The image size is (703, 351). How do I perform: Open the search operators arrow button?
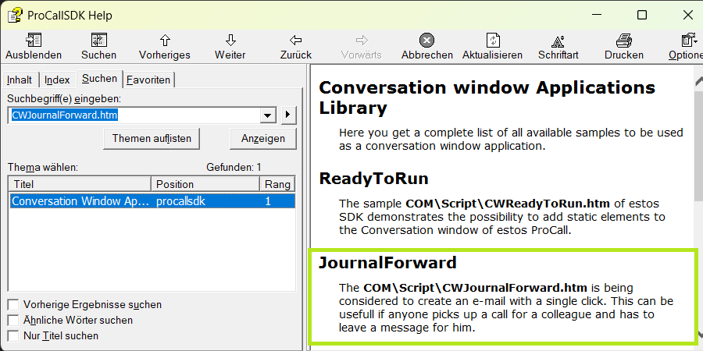[288, 115]
